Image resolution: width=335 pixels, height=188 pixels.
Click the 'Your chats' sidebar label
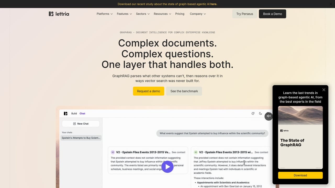pyautogui.click(x=67, y=132)
